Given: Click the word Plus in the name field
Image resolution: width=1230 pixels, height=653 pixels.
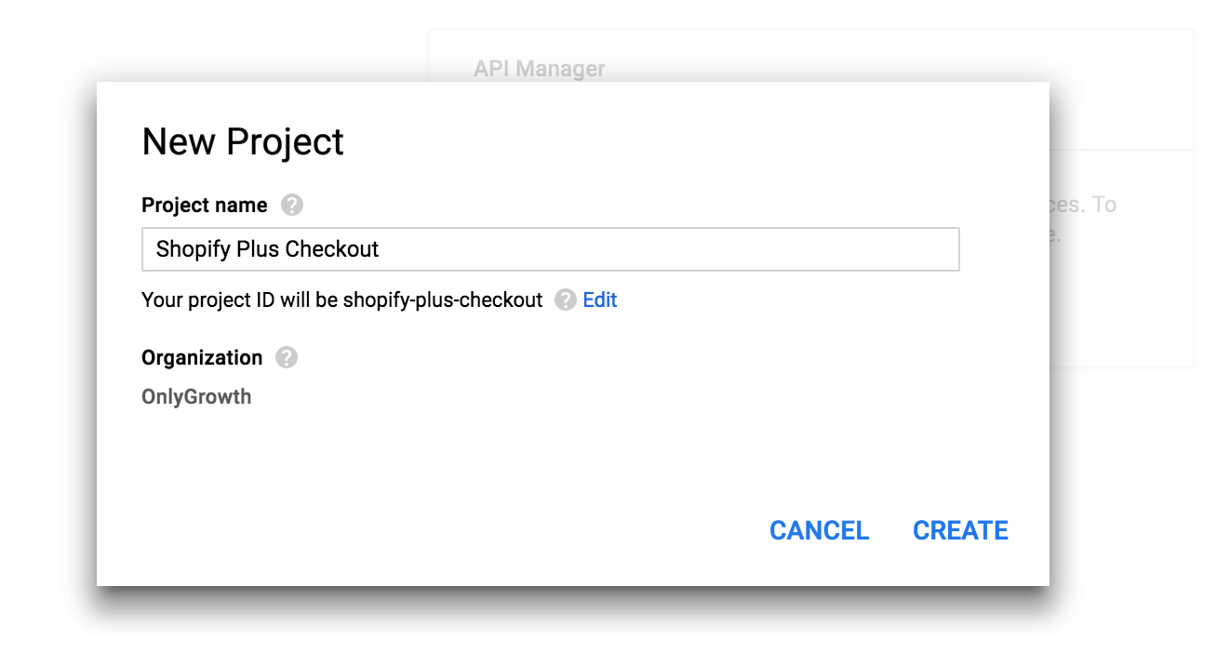Looking at the screenshot, I should [260, 249].
